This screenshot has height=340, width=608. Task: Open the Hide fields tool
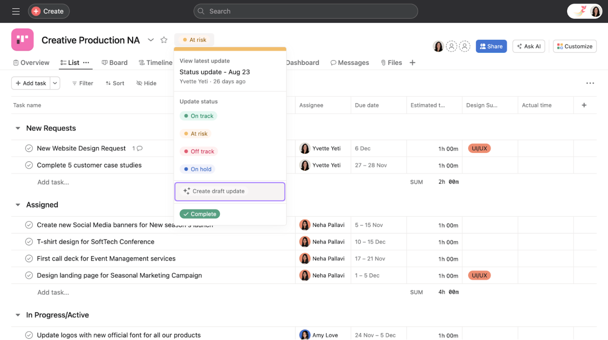[x=146, y=83]
